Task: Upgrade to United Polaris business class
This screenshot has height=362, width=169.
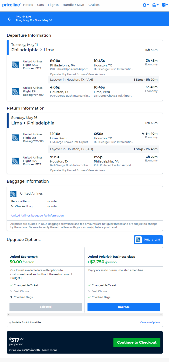Action: click(x=124, y=307)
